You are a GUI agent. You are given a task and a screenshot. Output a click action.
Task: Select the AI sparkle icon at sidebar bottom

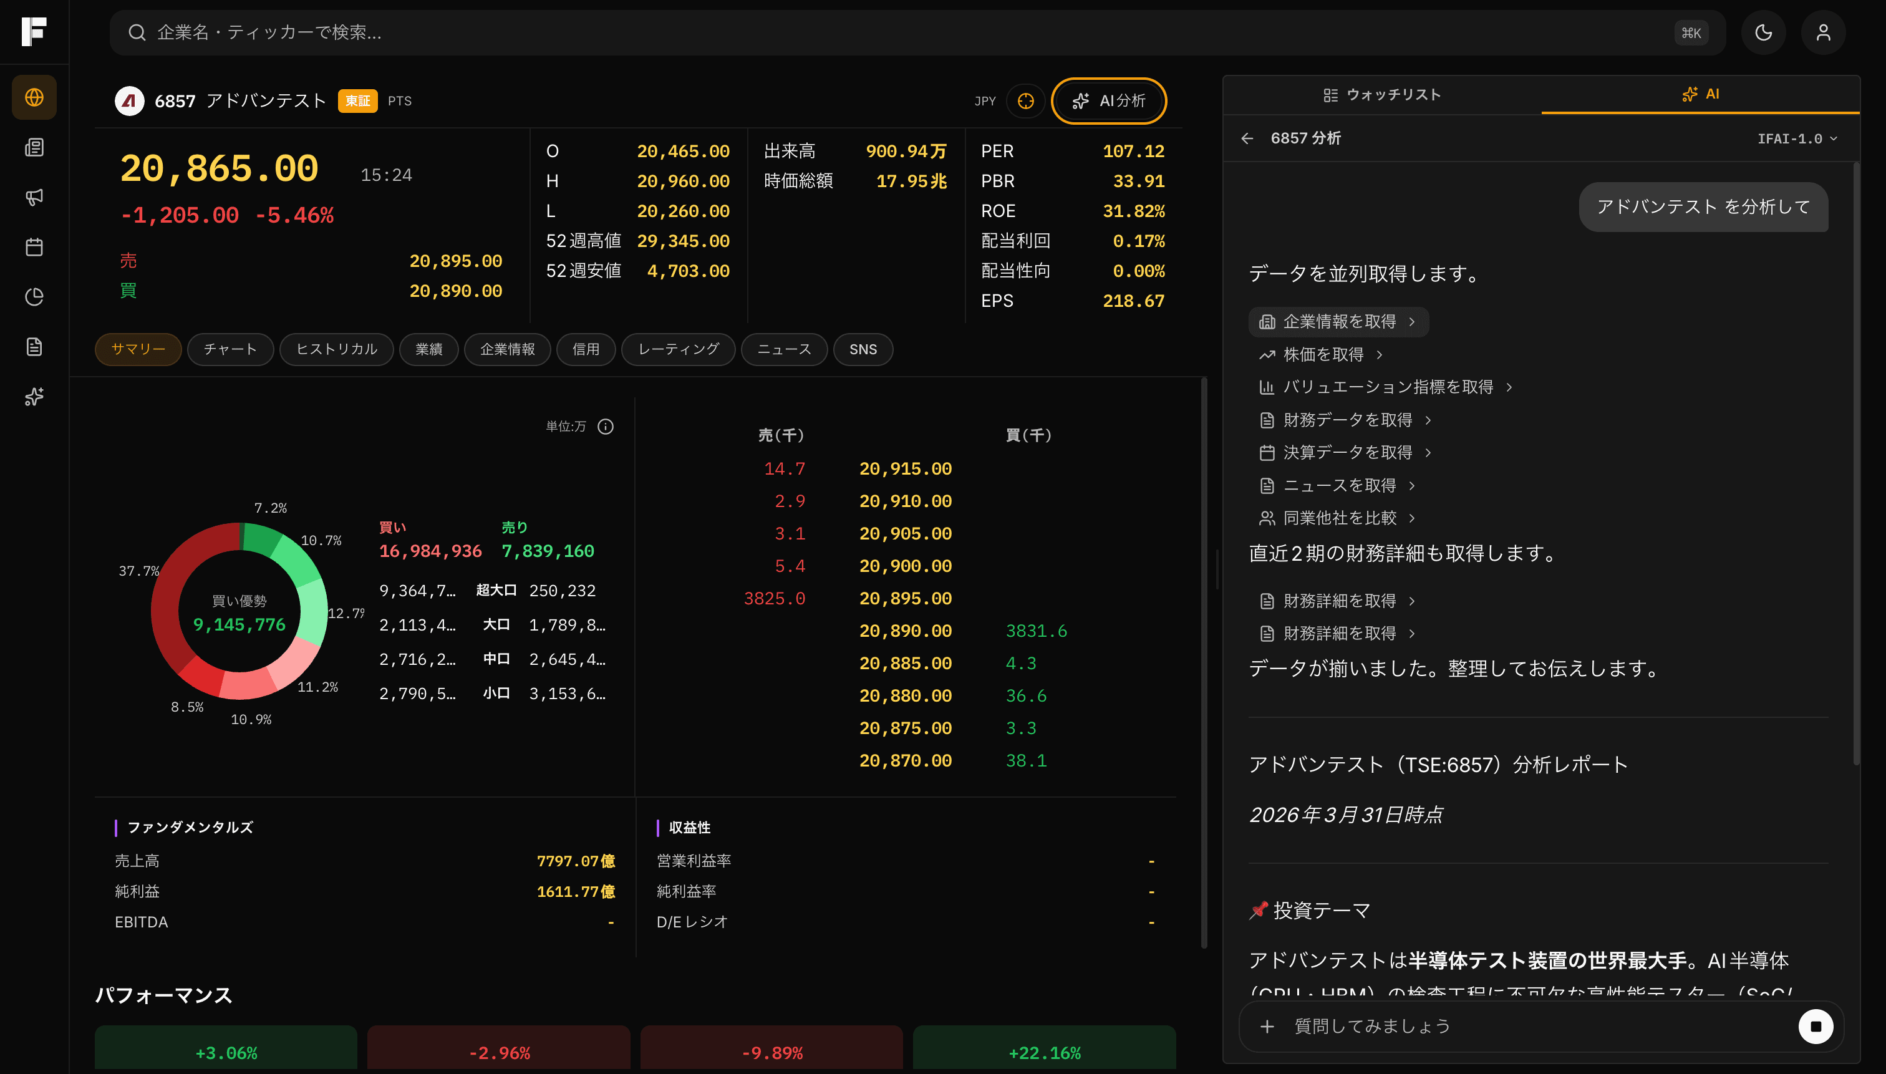pos(34,397)
